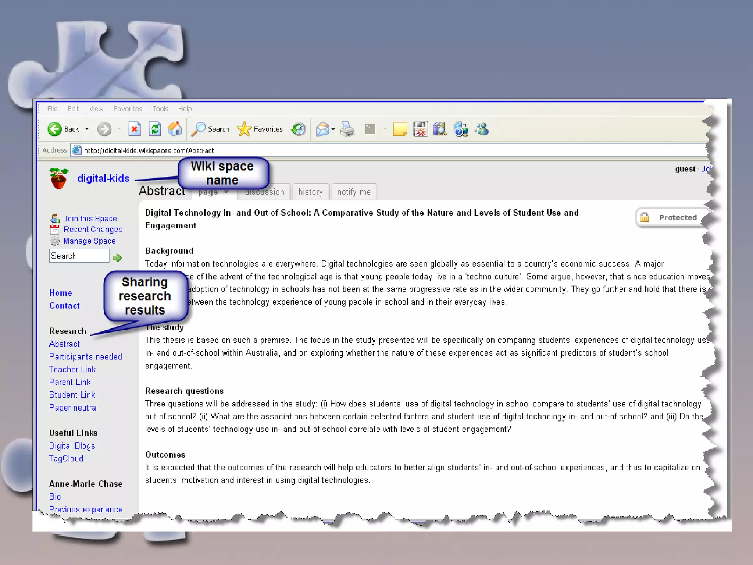753x565 pixels.
Task: Open the History toolbar icon
Action: (x=298, y=129)
